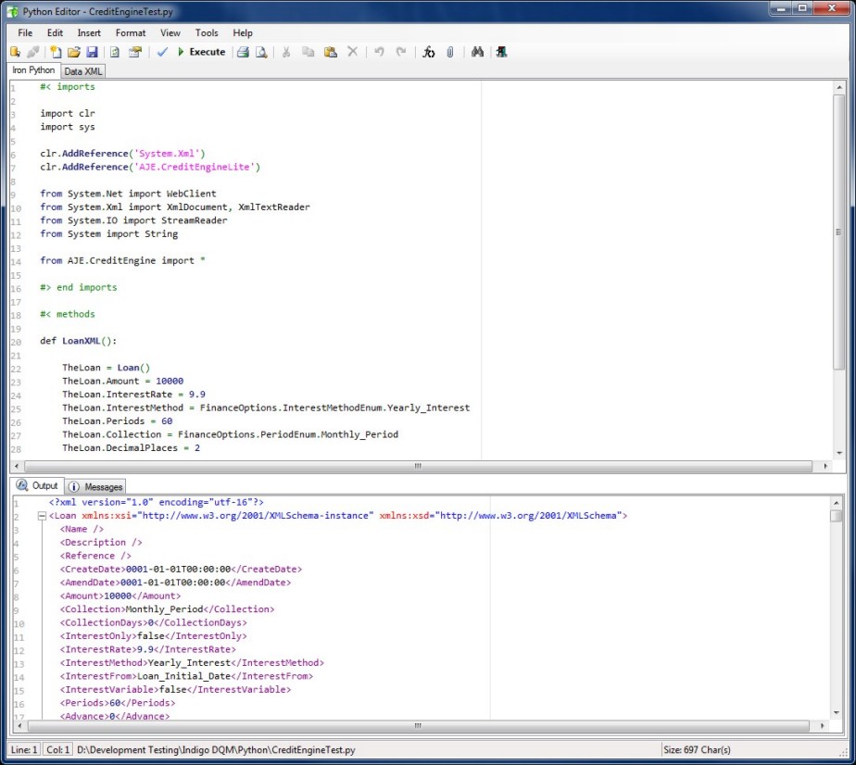Open the Format menu
Image resolution: width=856 pixels, height=765 pixels.
131,33
